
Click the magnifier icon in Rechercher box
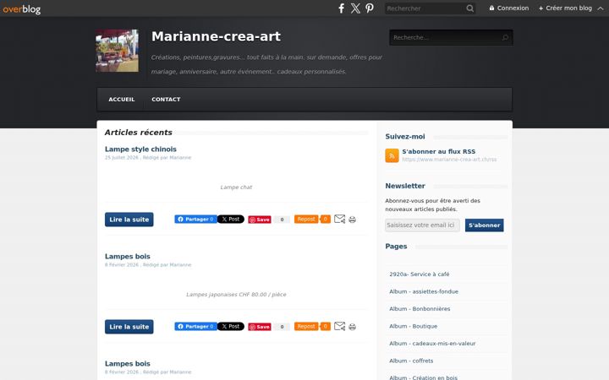pyautogui.click(x=470, y=8)
